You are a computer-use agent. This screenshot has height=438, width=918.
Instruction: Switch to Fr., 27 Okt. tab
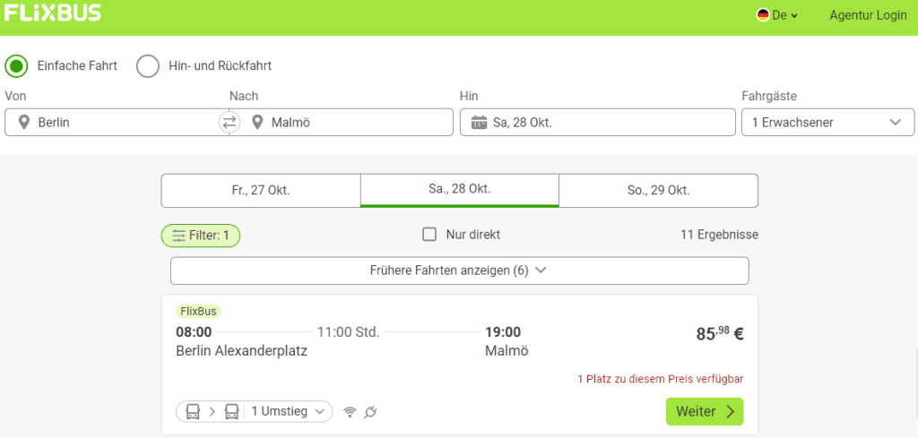261,191
